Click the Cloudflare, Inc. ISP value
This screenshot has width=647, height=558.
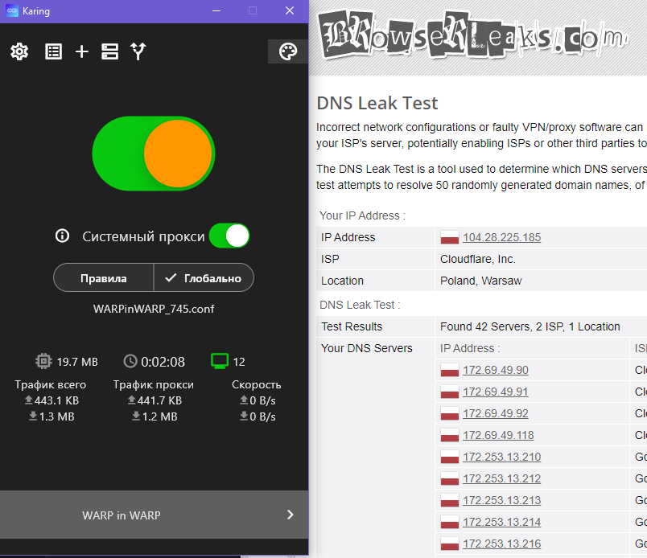point(478,259)
